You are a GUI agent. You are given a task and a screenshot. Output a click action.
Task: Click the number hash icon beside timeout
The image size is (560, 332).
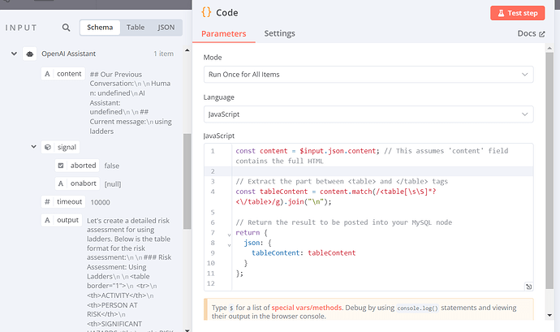(47, 202)
